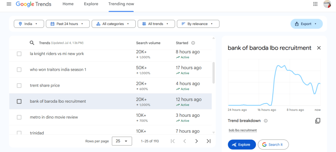Image resolution: width=336 pixels, height=152 pixels.
Task: Open the Google apps grid
Action: 315,4
